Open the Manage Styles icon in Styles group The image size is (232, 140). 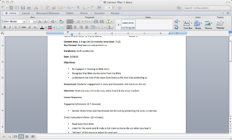176,27
